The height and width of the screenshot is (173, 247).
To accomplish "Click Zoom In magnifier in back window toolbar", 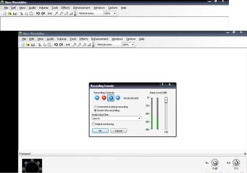I will 56,14.
